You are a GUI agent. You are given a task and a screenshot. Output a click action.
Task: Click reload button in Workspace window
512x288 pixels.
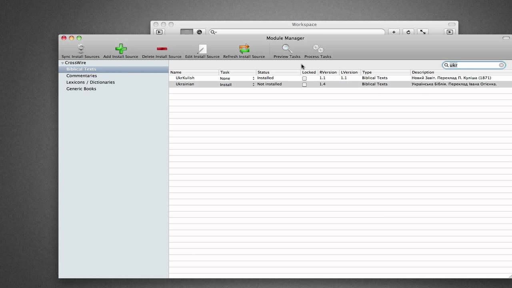[408, 32]
